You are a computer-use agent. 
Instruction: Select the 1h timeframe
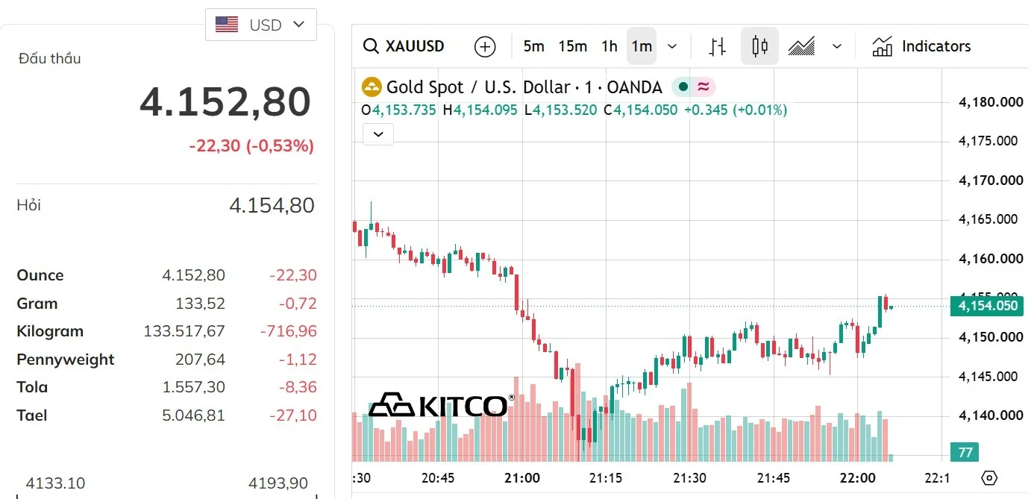[x=610, y=46]
